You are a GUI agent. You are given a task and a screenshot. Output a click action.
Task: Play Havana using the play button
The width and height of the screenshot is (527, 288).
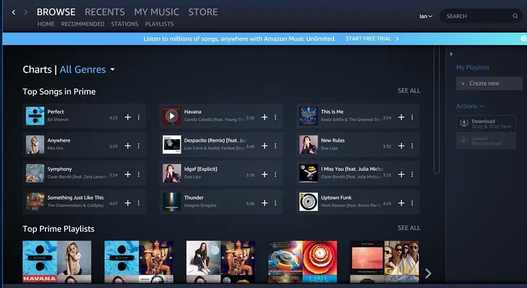click(172, 116)
